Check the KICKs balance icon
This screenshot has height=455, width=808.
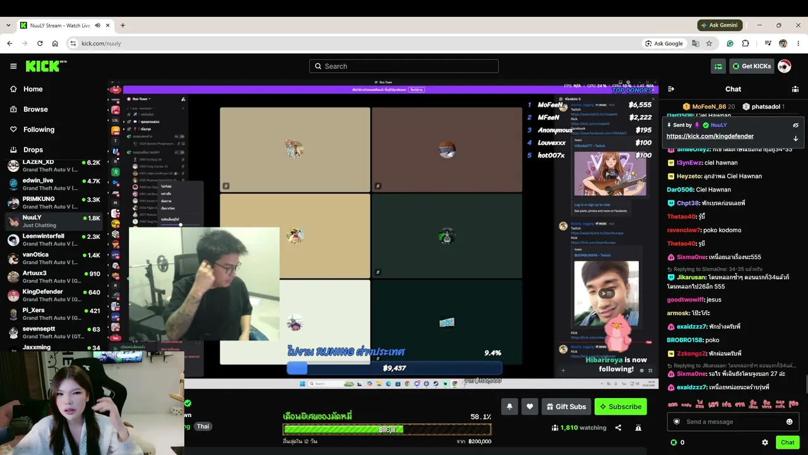(x=674, y=442)
